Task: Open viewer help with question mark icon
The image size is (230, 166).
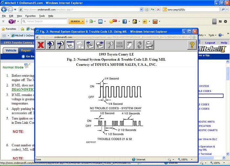Action: coord(192,45)
